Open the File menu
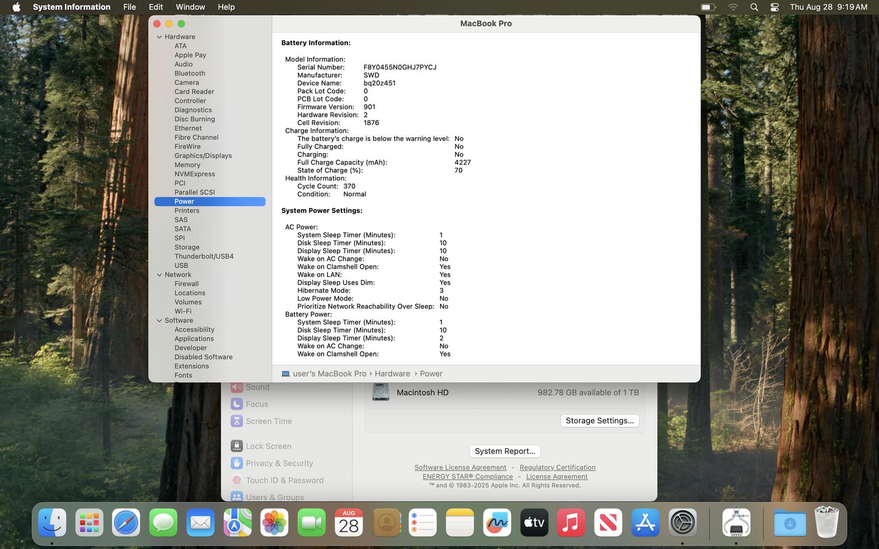The width and height of the screenshot is (879, 549). (130, 7)
